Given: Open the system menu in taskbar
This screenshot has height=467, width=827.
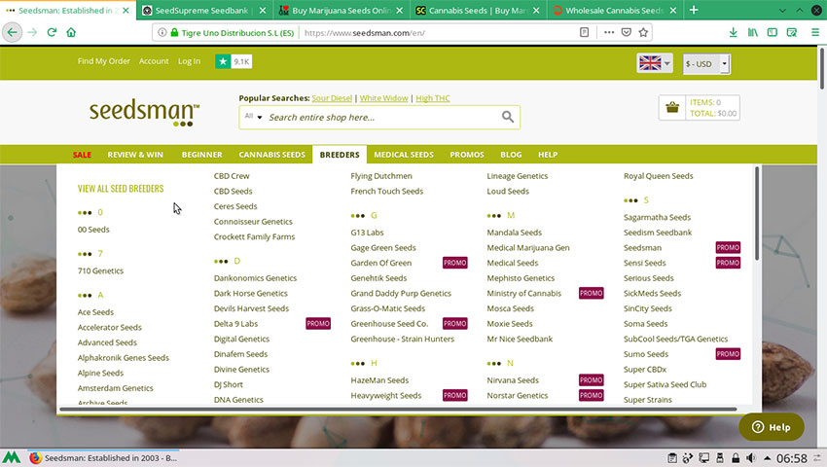Looking at the screenshot, I should [x=13, y=457].
